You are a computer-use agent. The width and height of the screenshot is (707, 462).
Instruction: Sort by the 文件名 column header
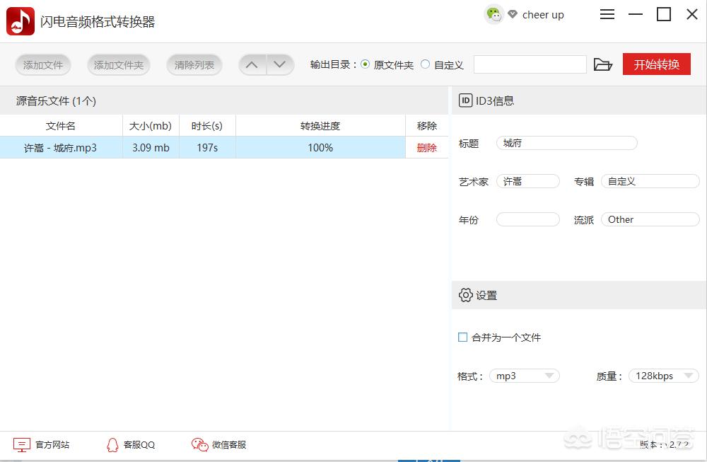(61, 126)
